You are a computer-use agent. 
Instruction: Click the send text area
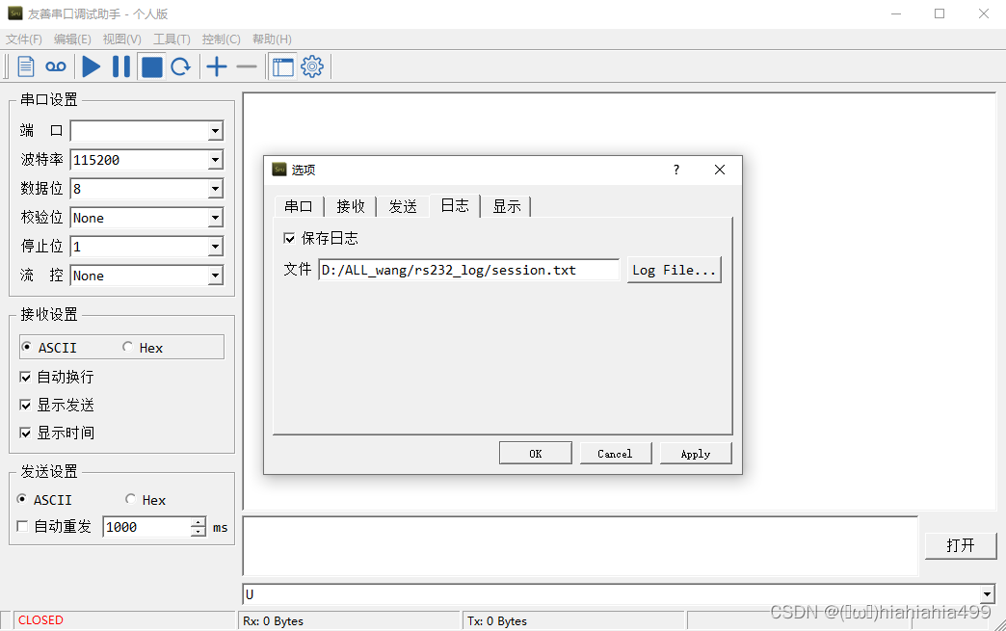coord(581,545)
